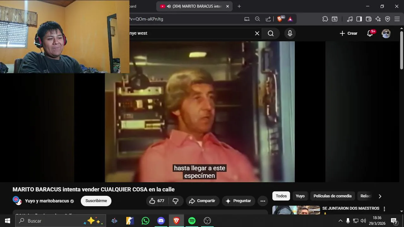The height and width of the screenshot is (227, 404).
Task: Open the Brave Wallet icon
Action: click(x=369, y=19)
